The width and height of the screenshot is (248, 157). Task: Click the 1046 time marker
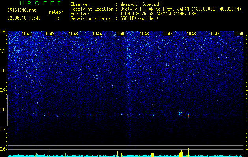pyautogui.click(x=144, y=34)
